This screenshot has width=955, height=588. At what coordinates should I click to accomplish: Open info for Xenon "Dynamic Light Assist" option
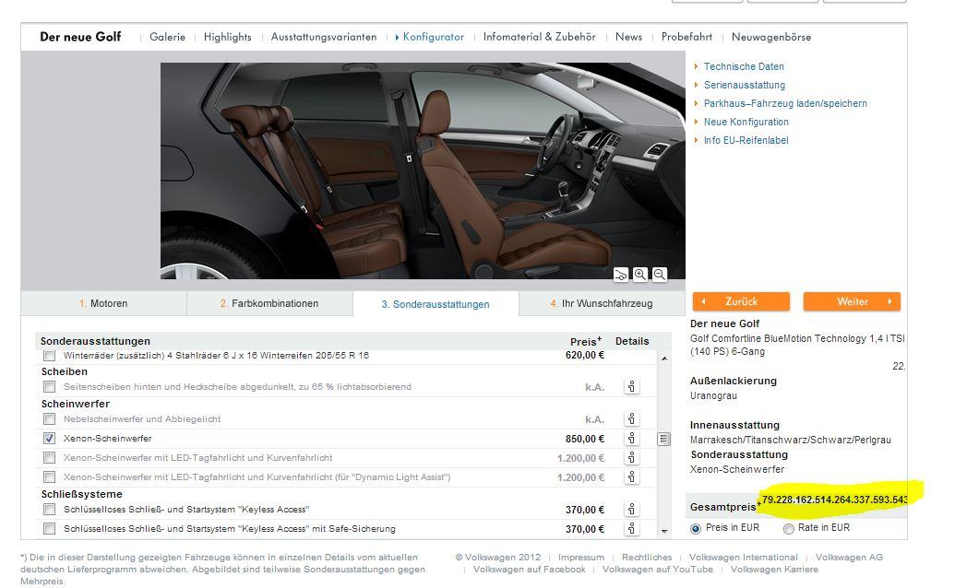click(x=631, y=477)
